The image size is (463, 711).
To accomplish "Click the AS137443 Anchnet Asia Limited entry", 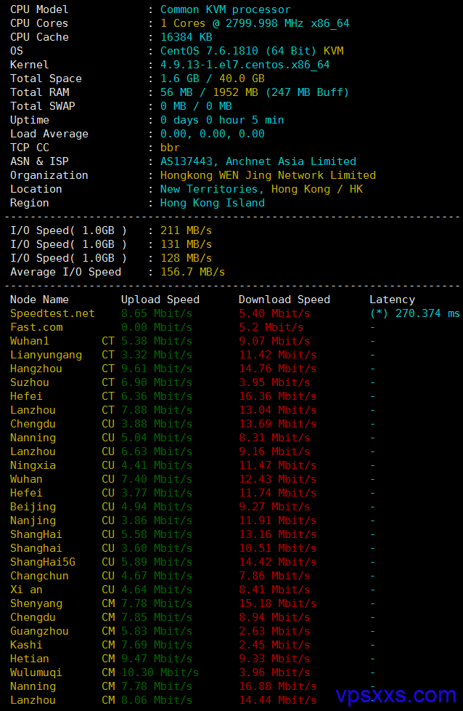I will click(258, 161).
